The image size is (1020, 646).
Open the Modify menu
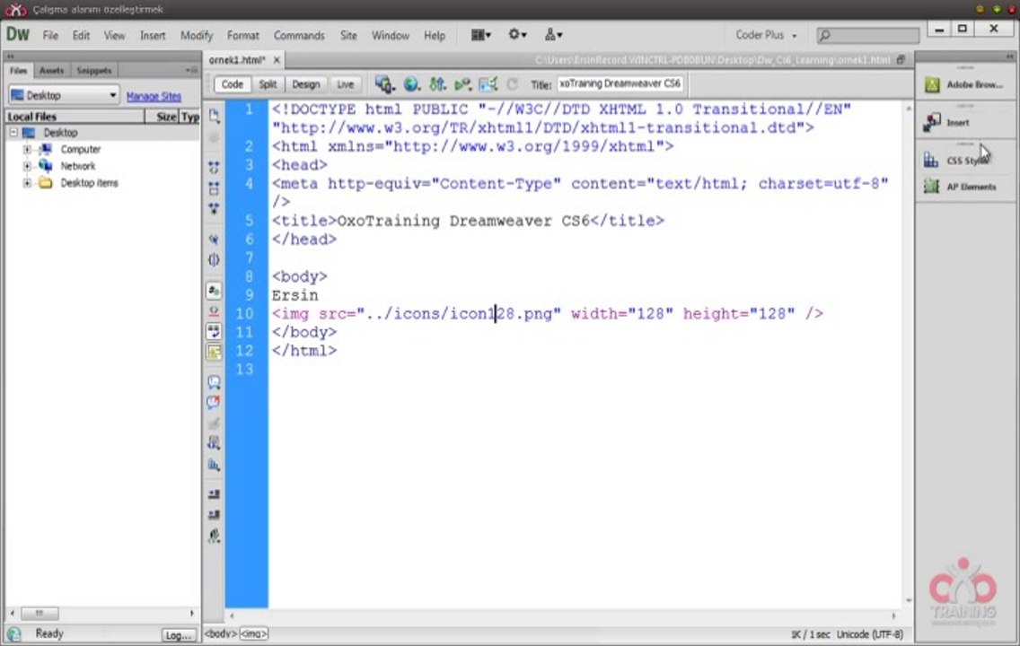(197, 36)
